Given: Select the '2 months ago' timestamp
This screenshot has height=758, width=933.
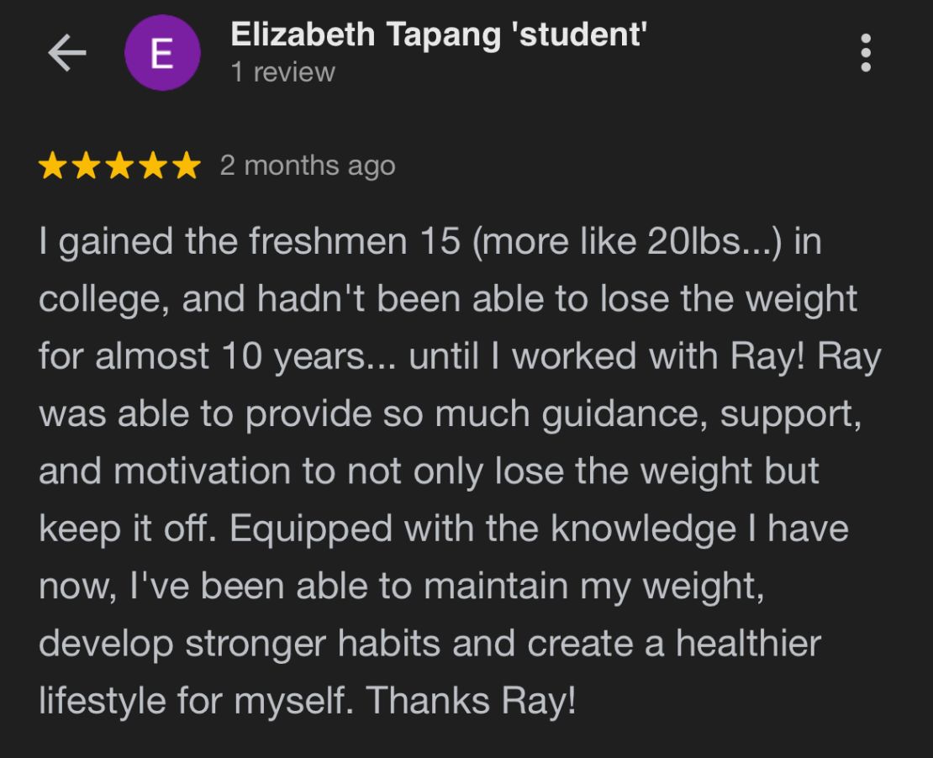Looking at the screenshot, I should point(308,166).
